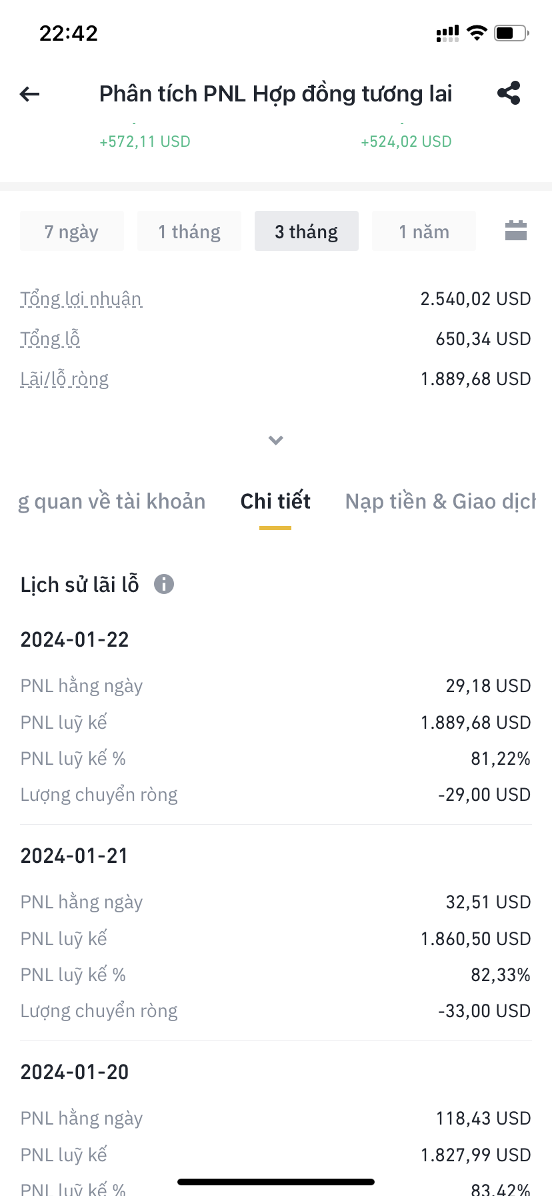Select the 7 ngày time range

tap(71, 232)
